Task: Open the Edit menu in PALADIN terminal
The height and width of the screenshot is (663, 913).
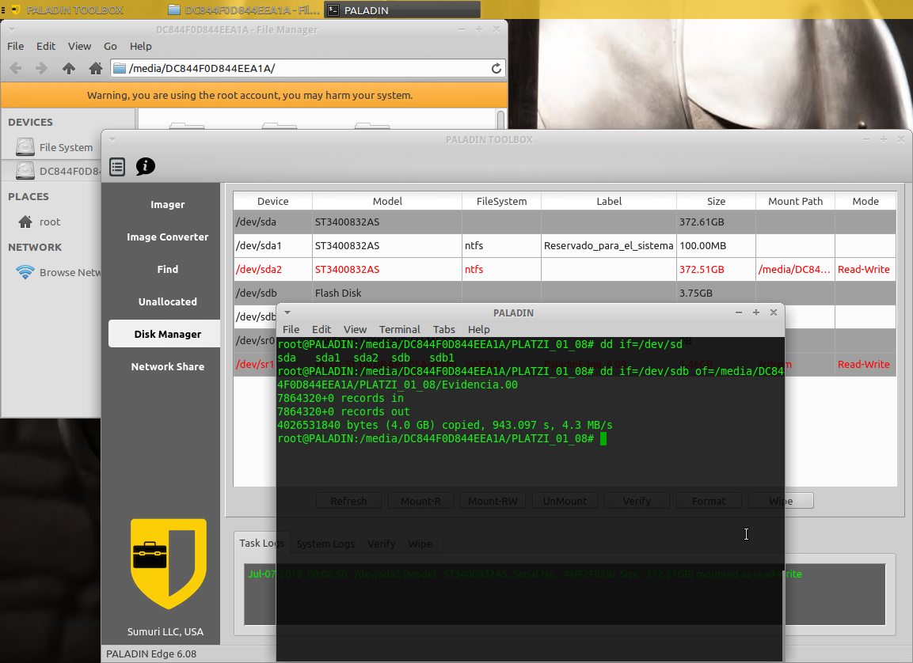Action: pyautogui.click(x=321, y=329)
